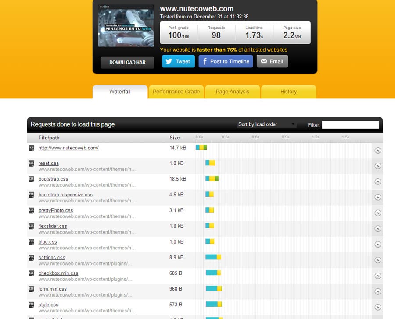This screenshot has width=395, height=319.
Task: Expand details for bootstrap-responsive.css request
Action: (x=377, y=197)
